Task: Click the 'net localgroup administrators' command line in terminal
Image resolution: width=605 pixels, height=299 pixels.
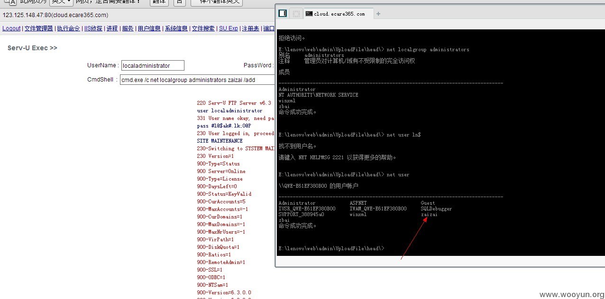Action: click(374, 49)
